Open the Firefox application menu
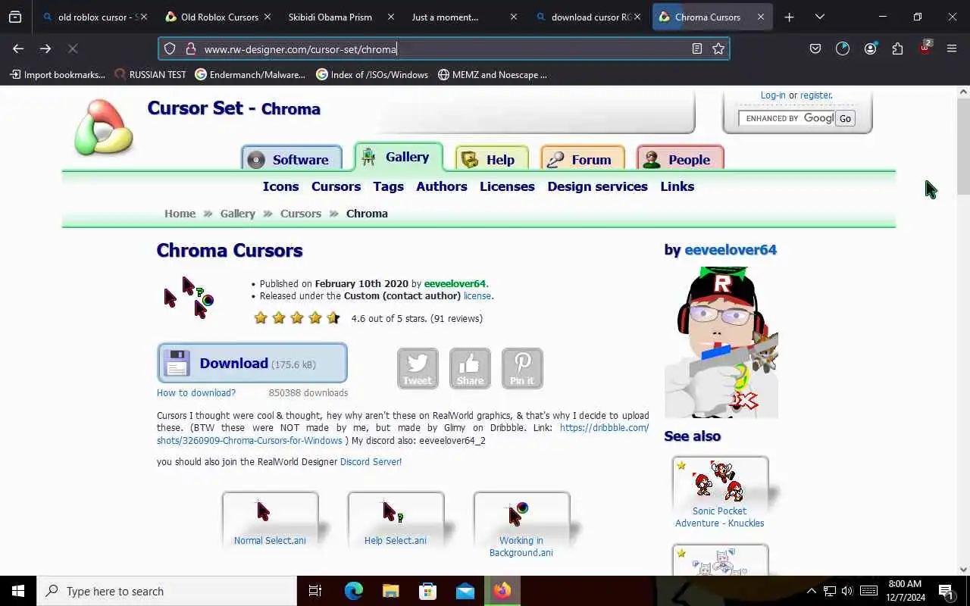Viewport: 970px width, 606px height. click(952, 48)
